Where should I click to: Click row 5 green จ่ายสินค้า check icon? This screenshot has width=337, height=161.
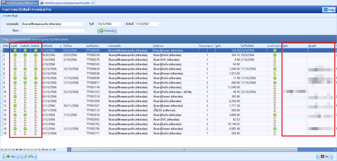[x=25, y=69]
